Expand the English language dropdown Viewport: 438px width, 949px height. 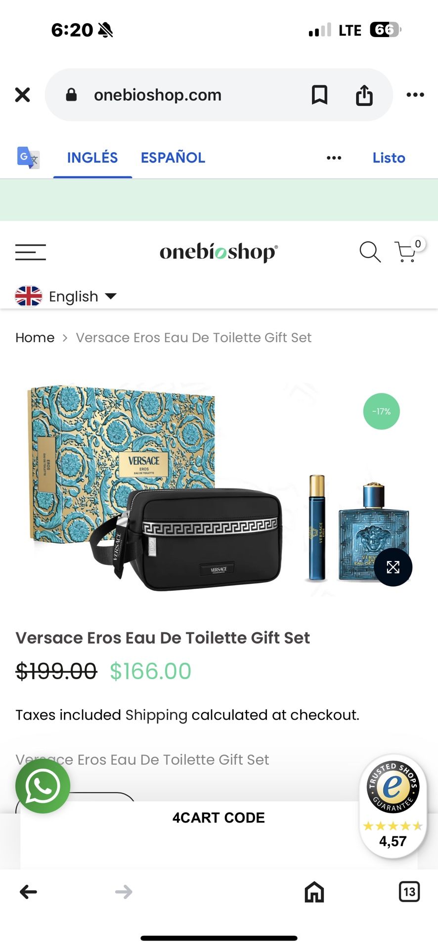(x=66, y=296)
